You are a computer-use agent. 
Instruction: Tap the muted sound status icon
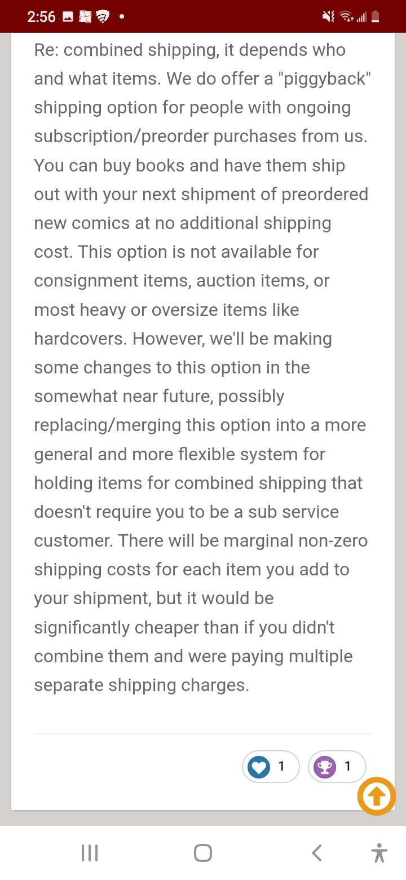[329, 17]
